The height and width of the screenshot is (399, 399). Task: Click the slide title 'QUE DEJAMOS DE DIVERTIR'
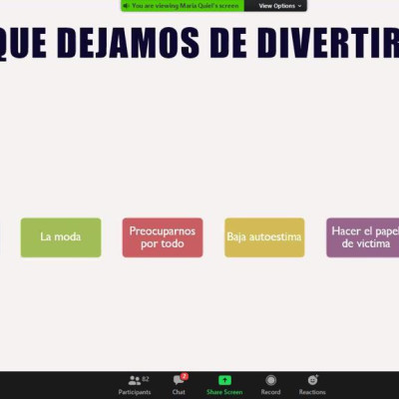coord(199,43)
